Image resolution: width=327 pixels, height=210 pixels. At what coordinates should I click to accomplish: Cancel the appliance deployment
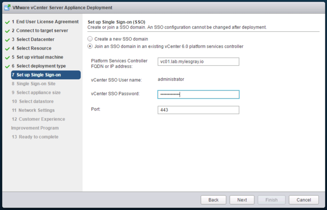[304, 200]
